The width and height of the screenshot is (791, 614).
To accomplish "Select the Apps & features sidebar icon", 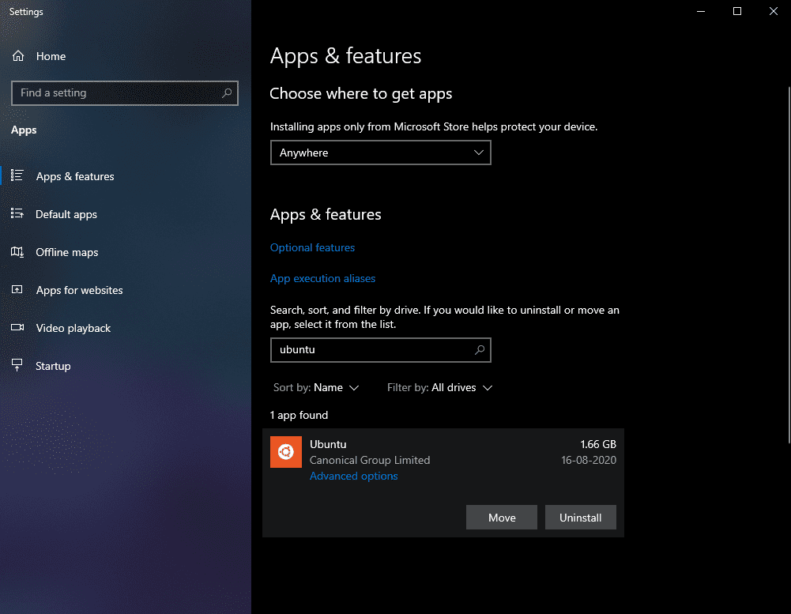I will [x=17, y=175].
